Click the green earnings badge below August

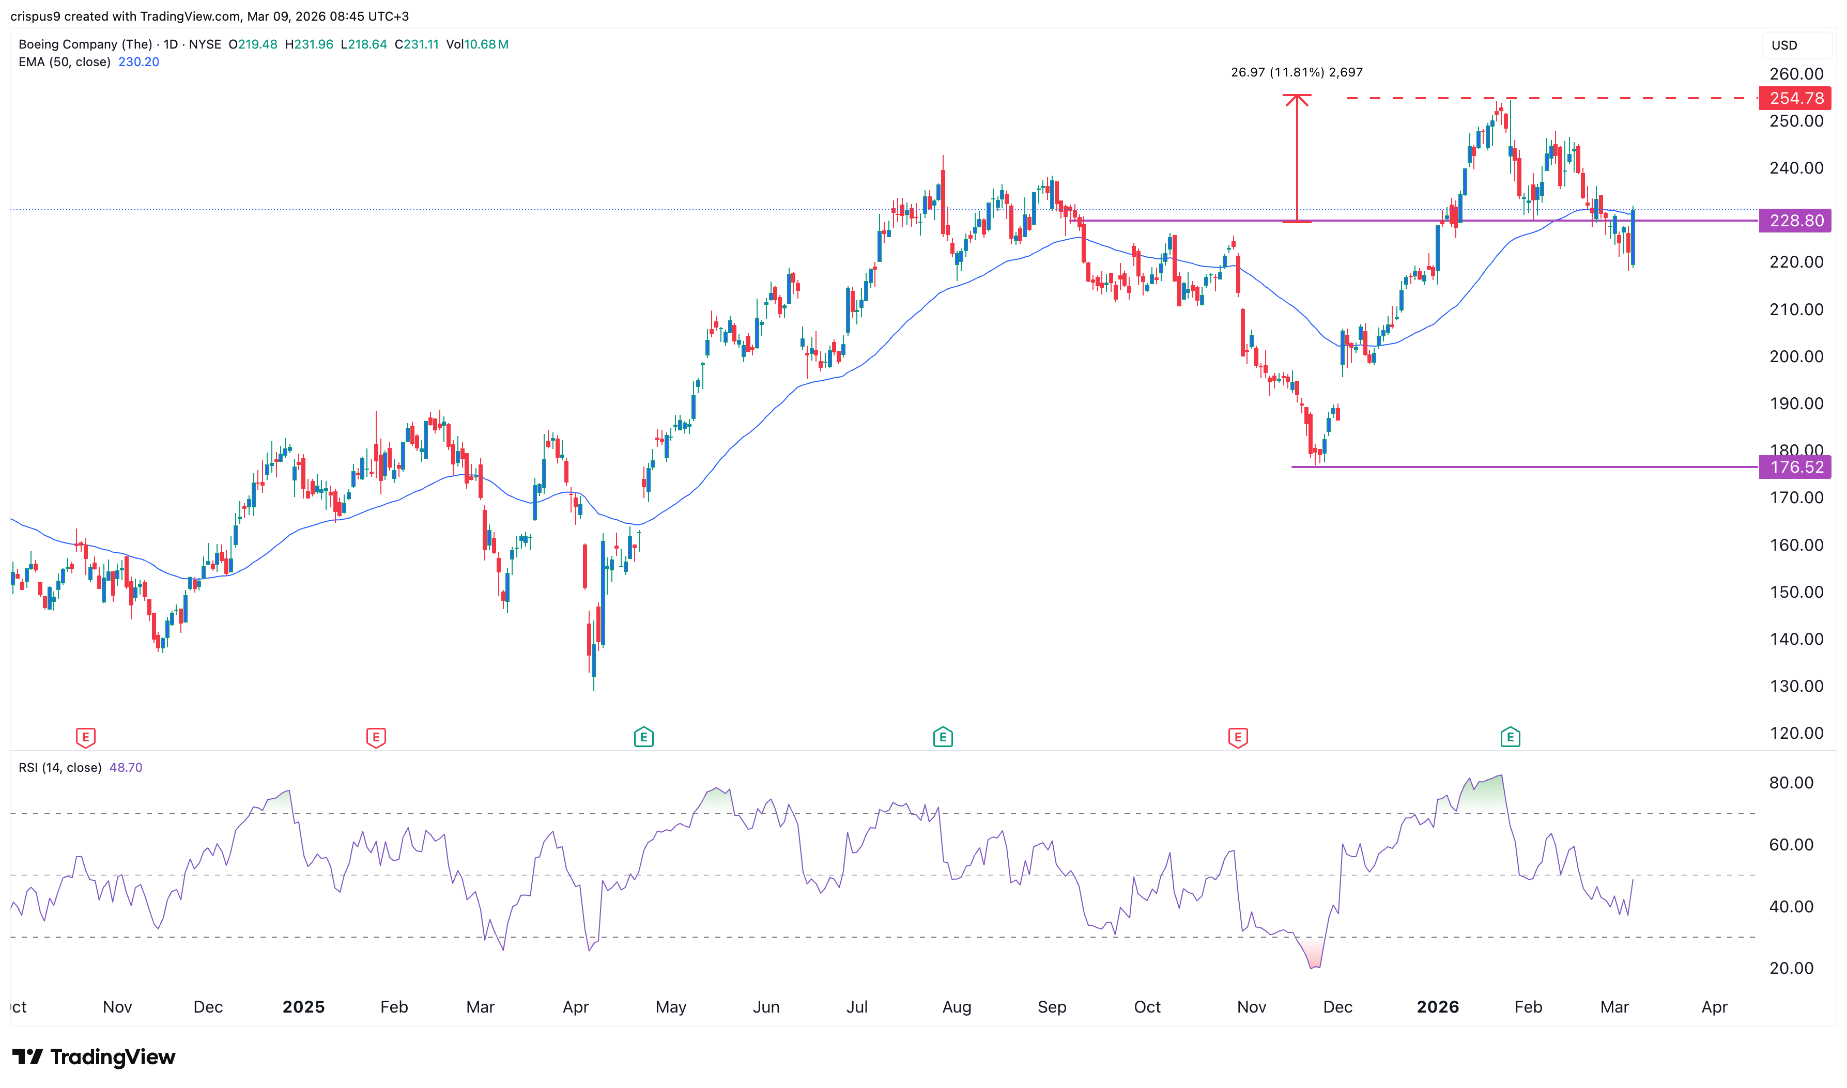[942, 738]
